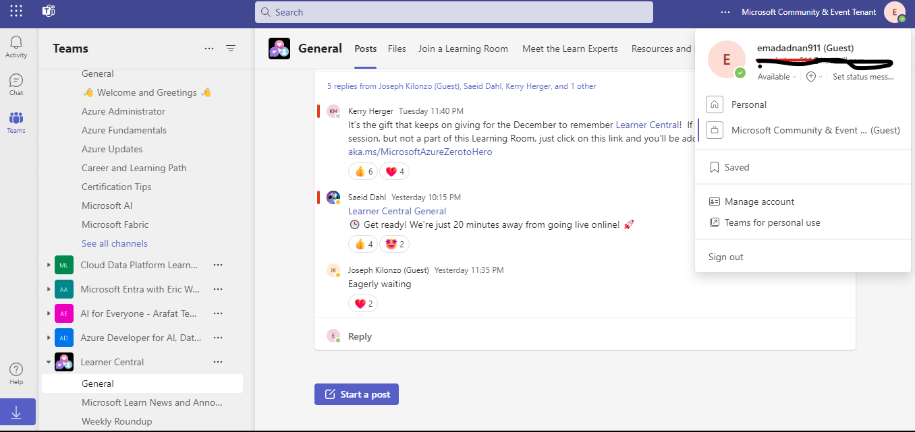Image resolution: width=915 pixels, height=432 pixels.
Task: Open the Help icon at bottom left
Action: (x=16, y=370)
